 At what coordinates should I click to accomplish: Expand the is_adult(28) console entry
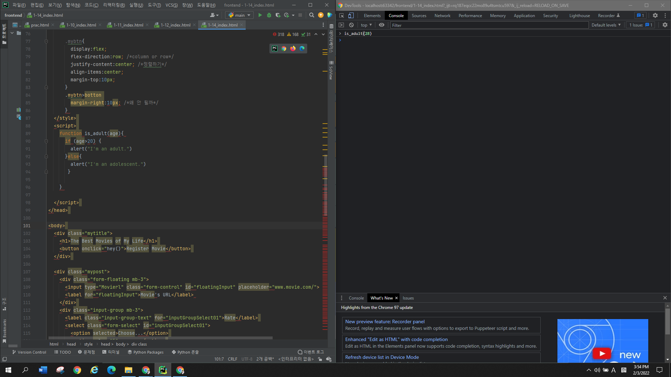pyautogui.click(x=340, y=34)
